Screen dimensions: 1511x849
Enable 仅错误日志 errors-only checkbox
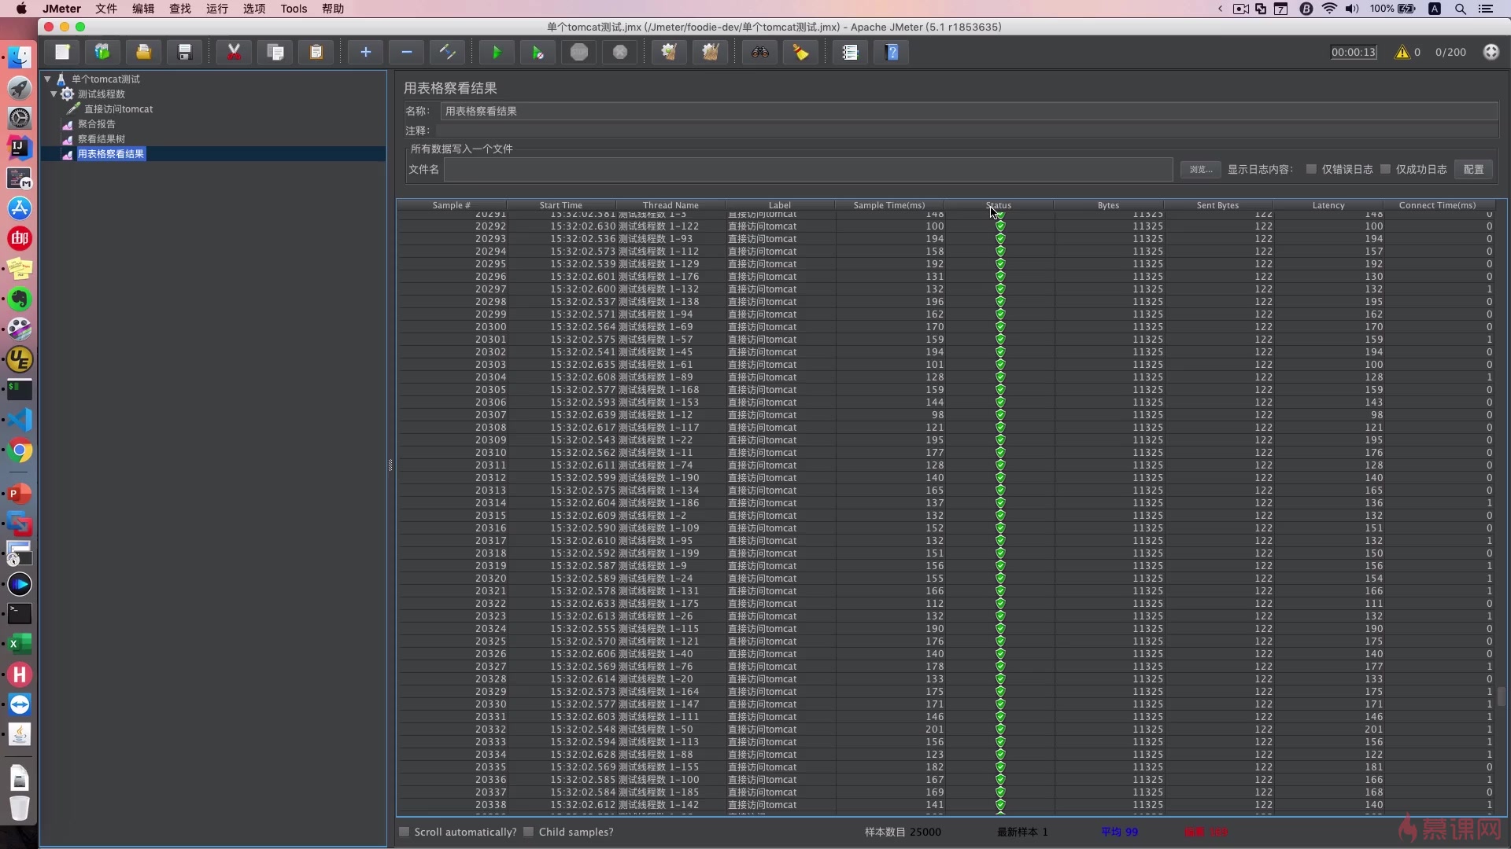pyautogui.click(x=1311, y=169)
